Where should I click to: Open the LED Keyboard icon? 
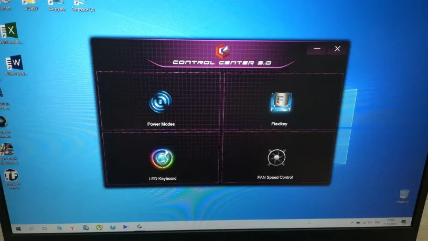[162, 158]
